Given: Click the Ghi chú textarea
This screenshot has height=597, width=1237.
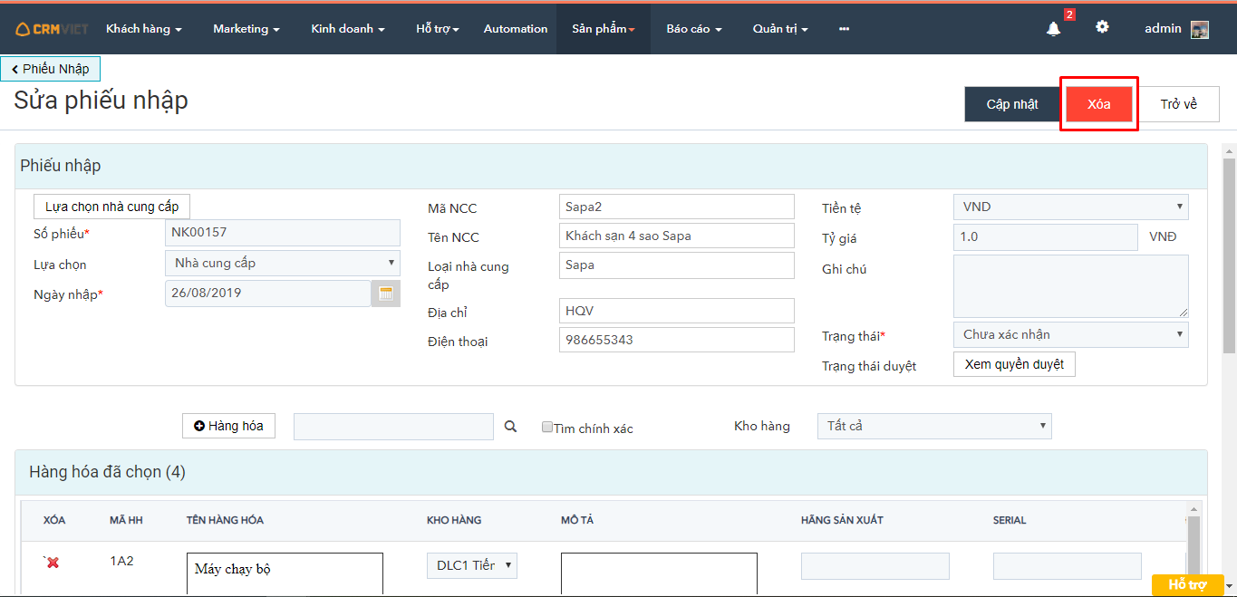Looking at the screenshot, I should [1070, 285].
